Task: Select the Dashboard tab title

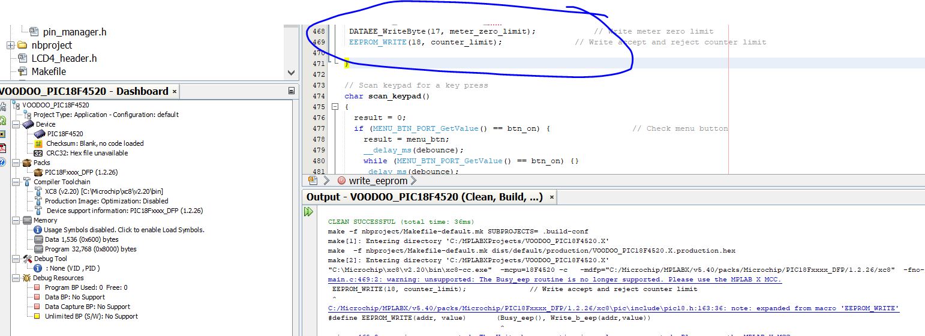Action: [x=84, y=91]
